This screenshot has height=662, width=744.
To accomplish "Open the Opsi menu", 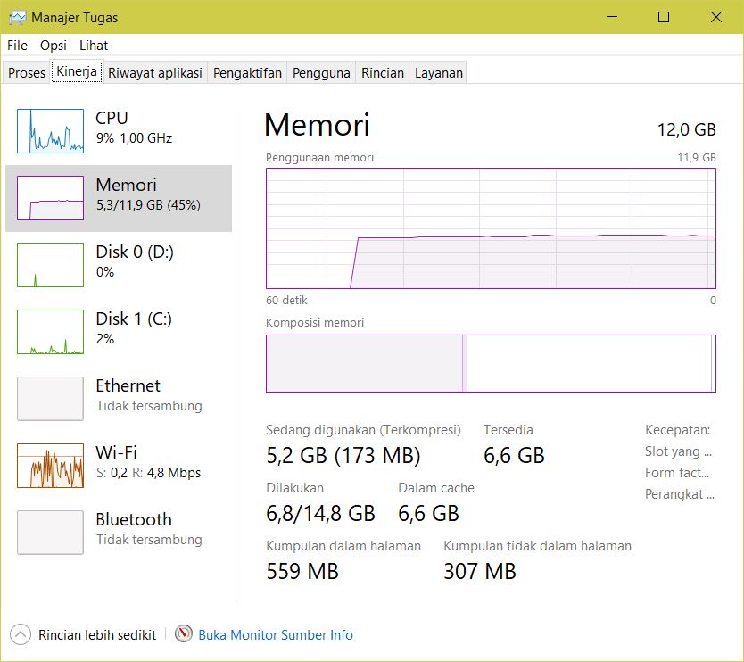I will [54, 45].
